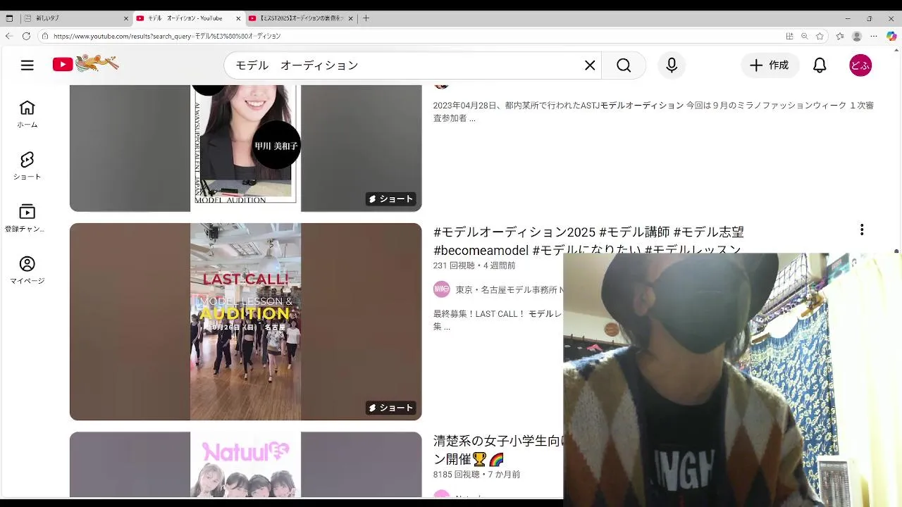Click the zoom-out magnifier in address bar
The image size is (902, 507).
coord(805,36)
